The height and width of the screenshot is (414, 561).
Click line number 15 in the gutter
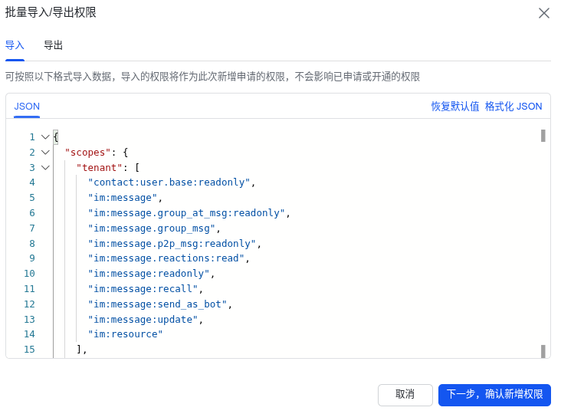click(x=29, y=350)
